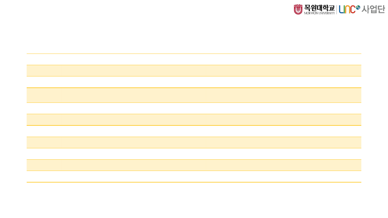This screenshot has width=388, height=218.
Task: Select the tallest cream-shaded table row
Action: pyautogui.click(x=194, y=95)
